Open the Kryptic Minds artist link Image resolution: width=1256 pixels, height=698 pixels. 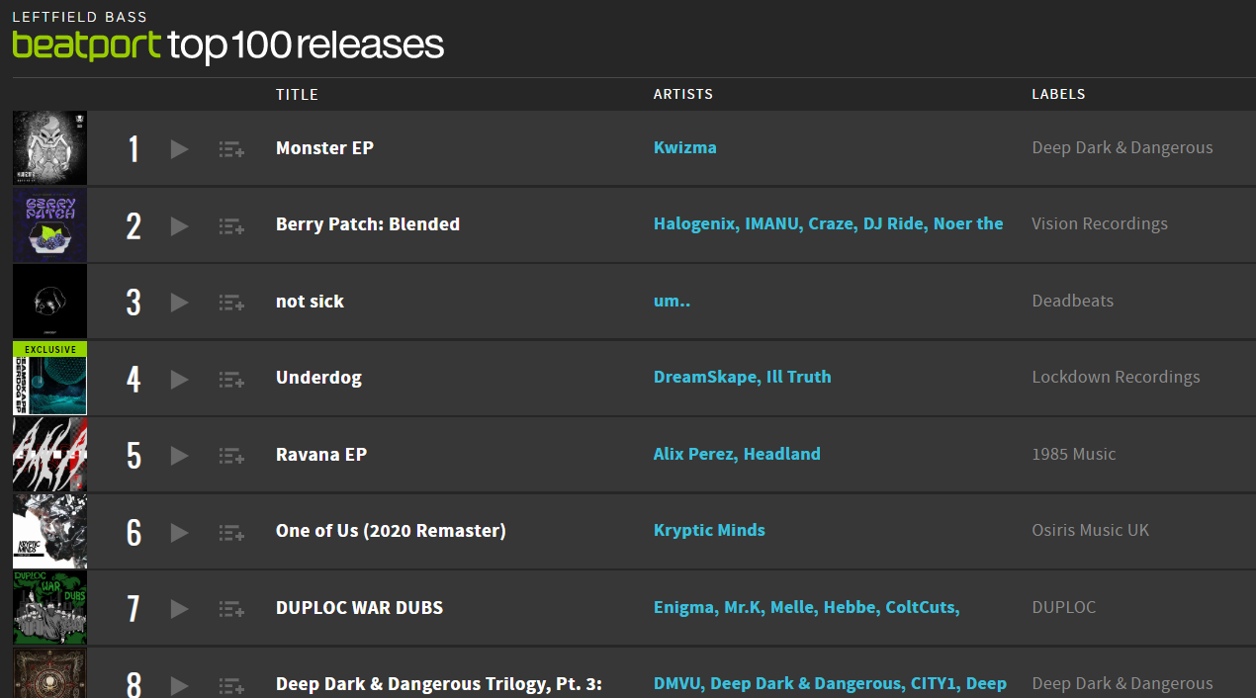[709, 530]
